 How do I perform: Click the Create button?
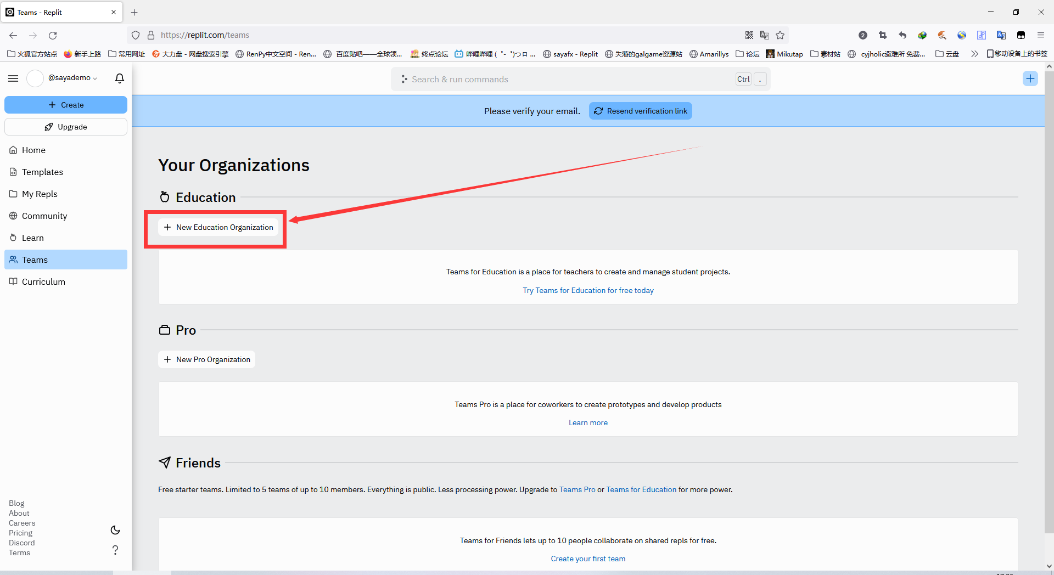(x=66, y=105)
